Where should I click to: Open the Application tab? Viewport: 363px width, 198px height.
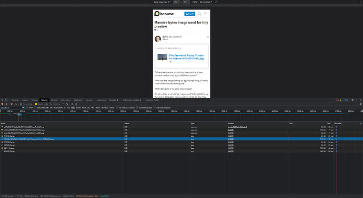pos(78,100)
